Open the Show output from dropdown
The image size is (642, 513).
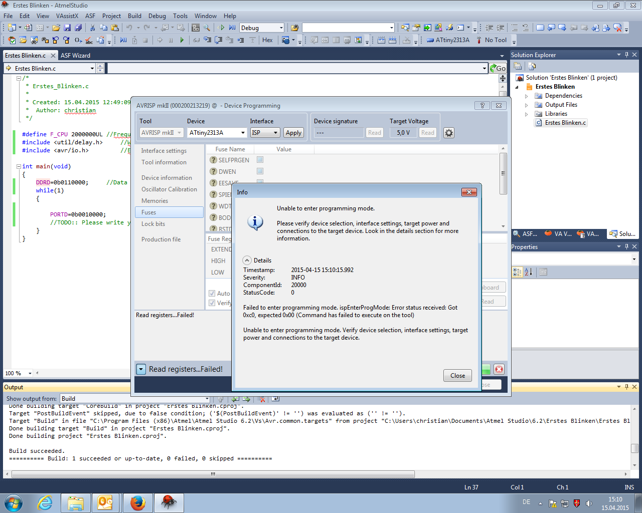point(135,399)
